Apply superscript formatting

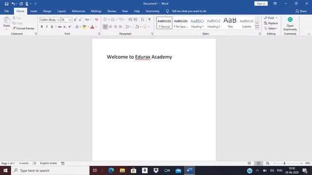point(70,27)
